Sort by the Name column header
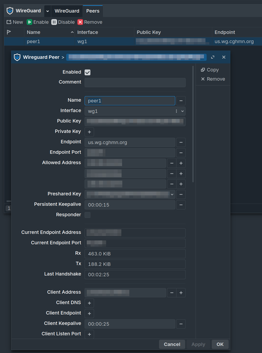Screen dimensions: 262x353 49,32
